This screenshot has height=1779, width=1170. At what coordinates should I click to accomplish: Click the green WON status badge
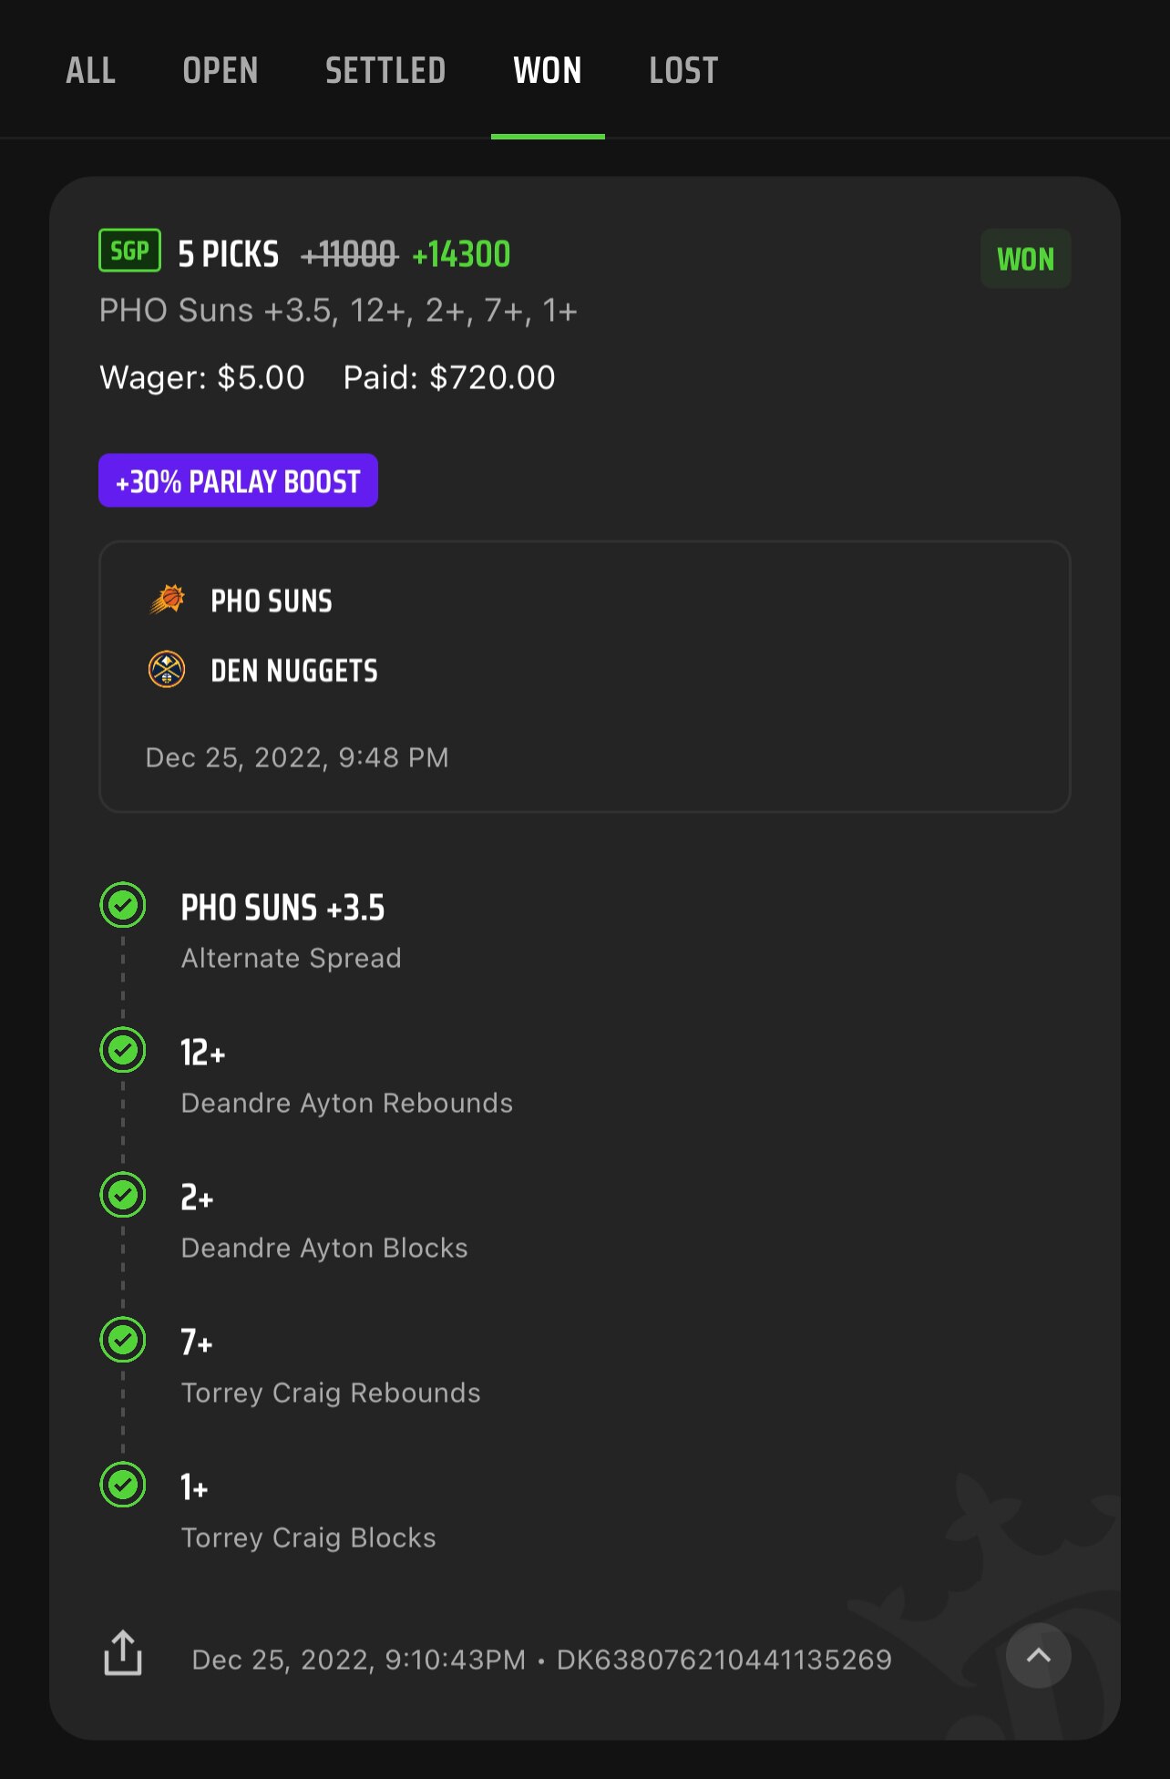tap(1025, 260)
